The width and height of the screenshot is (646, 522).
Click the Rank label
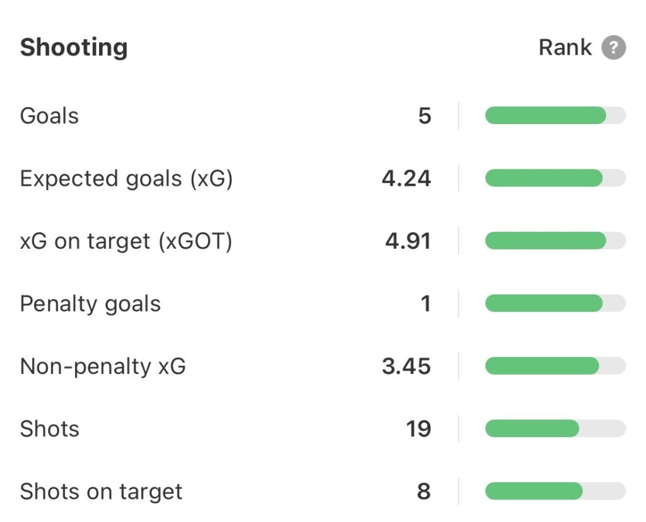tap(565, 48)
